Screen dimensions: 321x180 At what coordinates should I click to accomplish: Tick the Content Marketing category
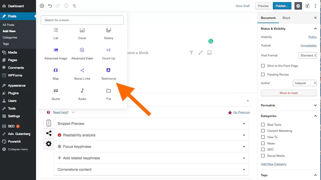263,131
